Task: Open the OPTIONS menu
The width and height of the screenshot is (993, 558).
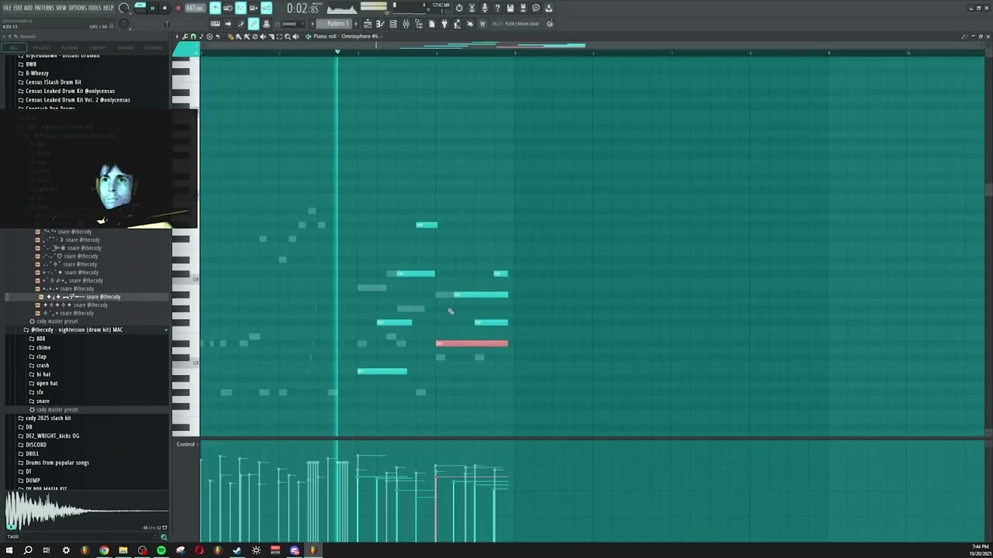Action: click(x=78, y=8)
